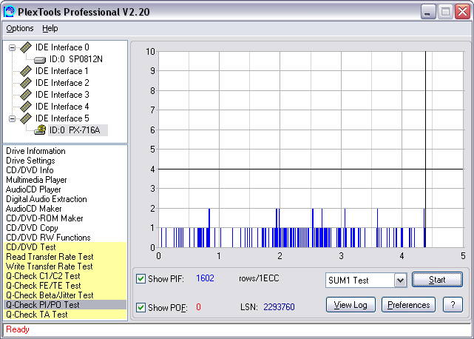Open Digital Audio Extraction
The width and height of the screenshot is (474, 339).
coord(47,199)
